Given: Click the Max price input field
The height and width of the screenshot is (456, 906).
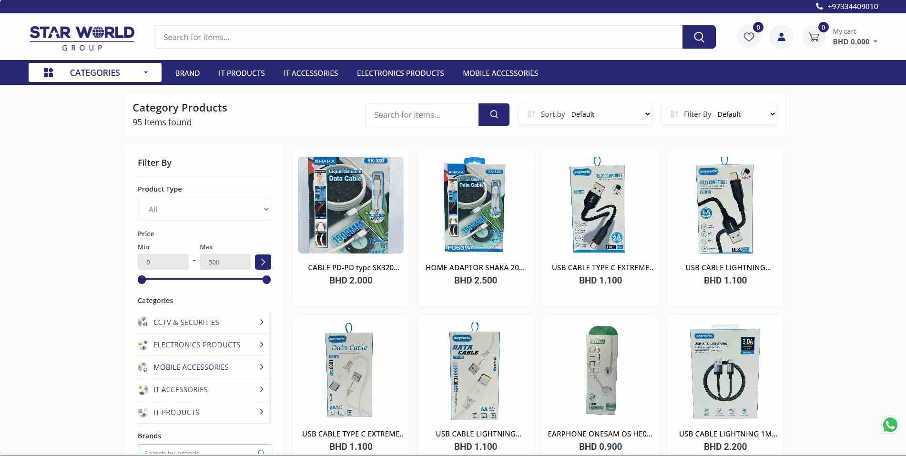Looking at the screenshot, I should tap(225, 262).
